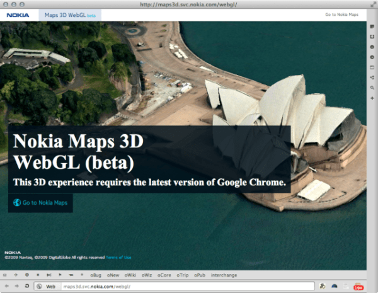Select the Maps 3D WebGL beta tab
Image resolution: width=378 pixels, height=293 pixels.
coord(69,14)
